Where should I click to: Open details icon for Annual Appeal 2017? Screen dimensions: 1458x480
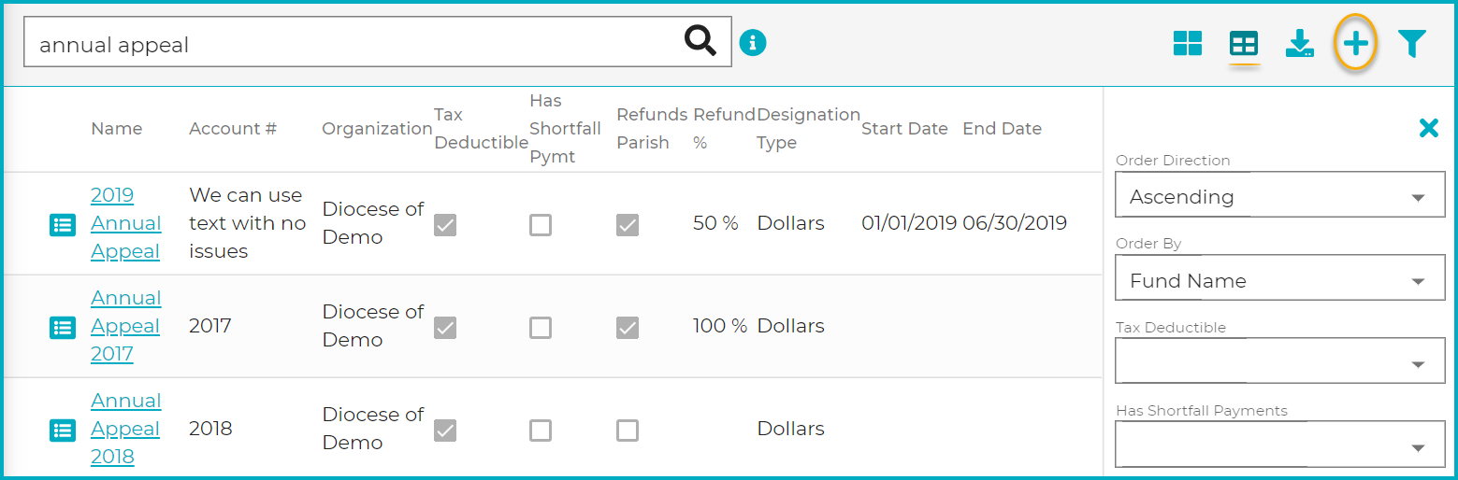tap(62, 327)
